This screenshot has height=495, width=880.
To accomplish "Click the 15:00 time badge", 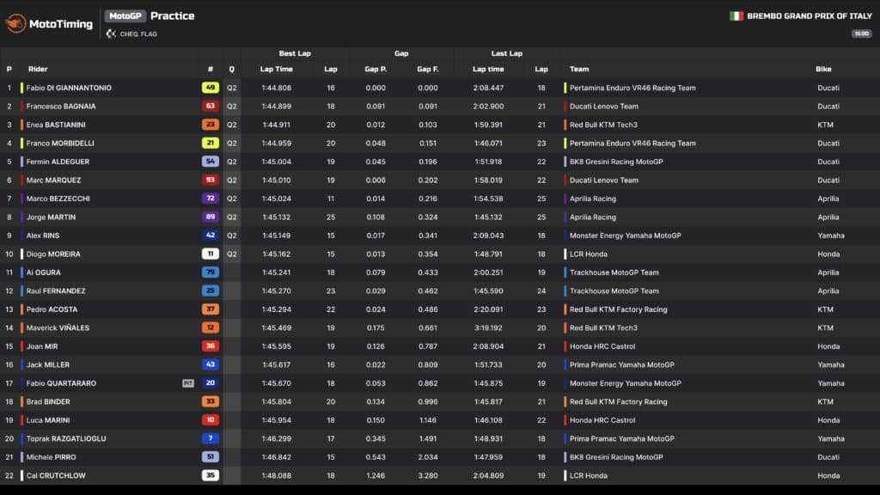I will pos(861,34).
